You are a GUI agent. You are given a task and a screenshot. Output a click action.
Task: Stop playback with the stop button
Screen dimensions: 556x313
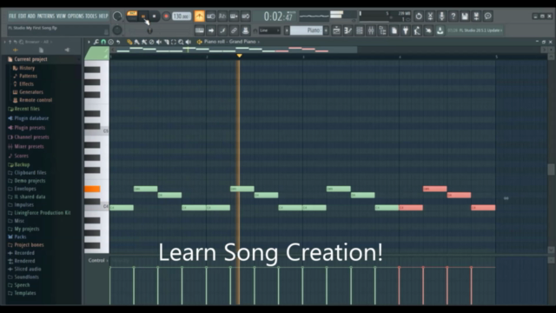(x=154, y=17)
